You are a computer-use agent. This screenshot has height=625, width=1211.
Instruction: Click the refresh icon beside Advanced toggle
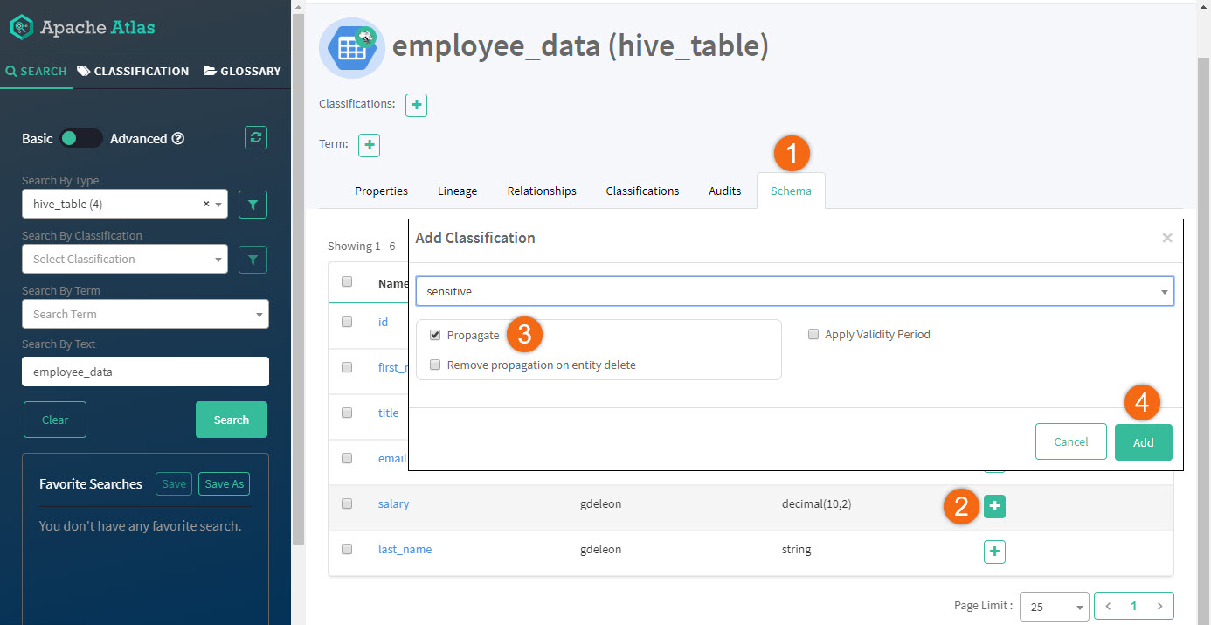[x=255, y=138]
